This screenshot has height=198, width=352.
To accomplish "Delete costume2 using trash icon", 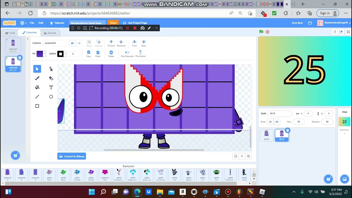I will tap(20, 57).
